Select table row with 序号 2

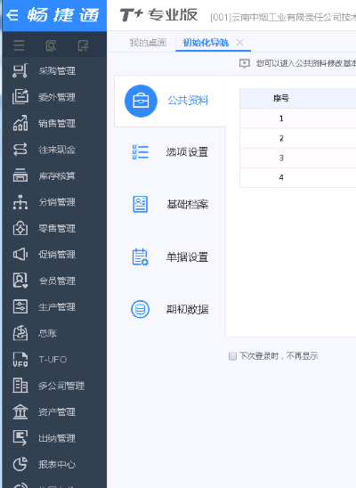tap(298, 138)
